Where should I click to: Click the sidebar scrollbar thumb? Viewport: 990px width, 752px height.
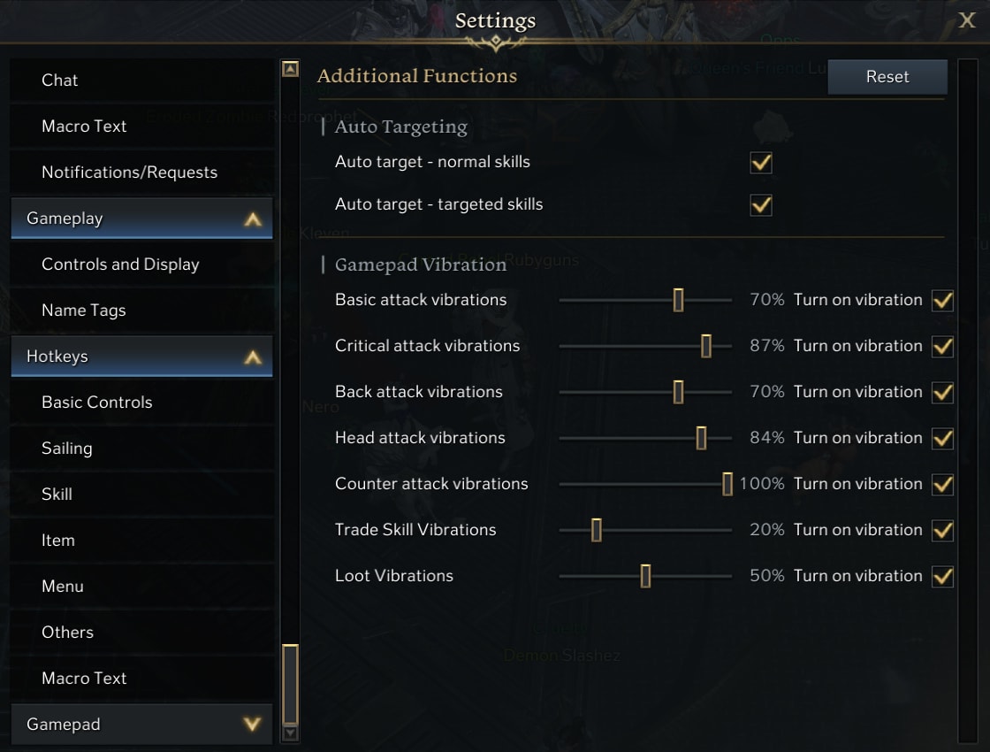click(291, 684)
